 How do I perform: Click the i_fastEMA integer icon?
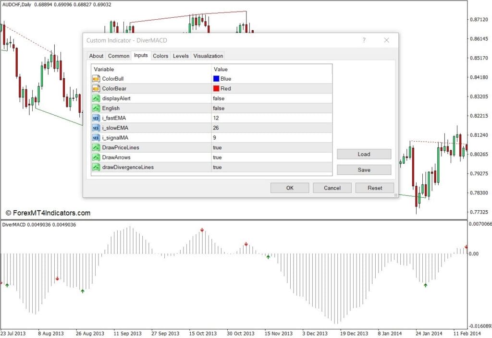click(96, 118)
